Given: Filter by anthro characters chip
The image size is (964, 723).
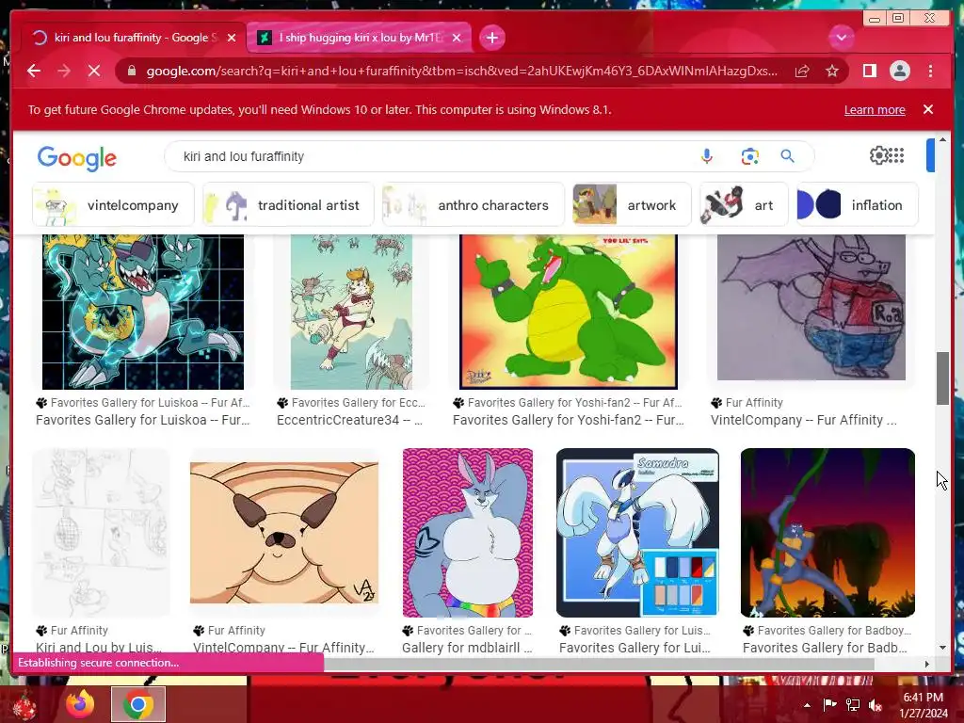Looking at the screenshot, I should tap(473, 204).
